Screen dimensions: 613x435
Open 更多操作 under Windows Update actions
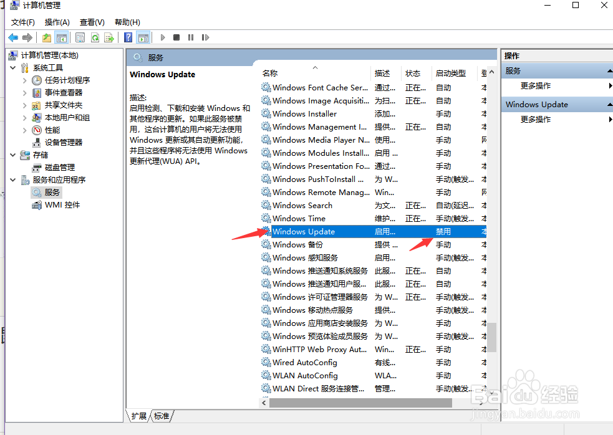(x=536, y=119)
